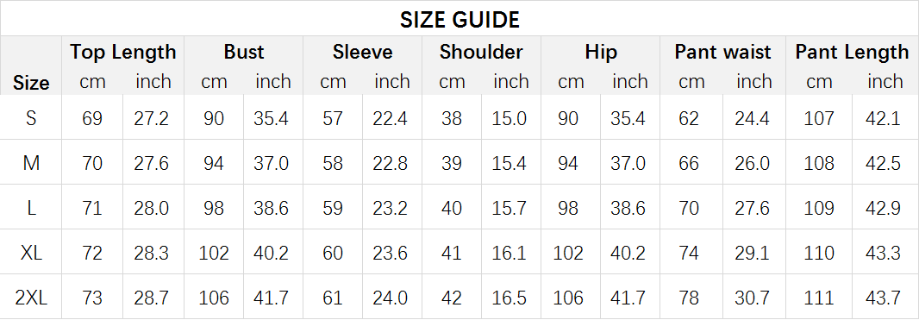Screen dimensions: 919x320
Task: Click the L size row label
Action: (x=31, y=208)
